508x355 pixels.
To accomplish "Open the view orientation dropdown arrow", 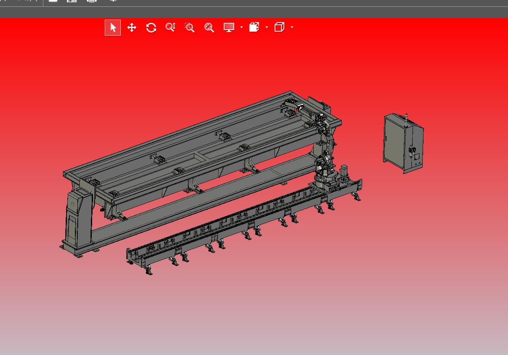I will pyautogui.click(x=292, y=27).
